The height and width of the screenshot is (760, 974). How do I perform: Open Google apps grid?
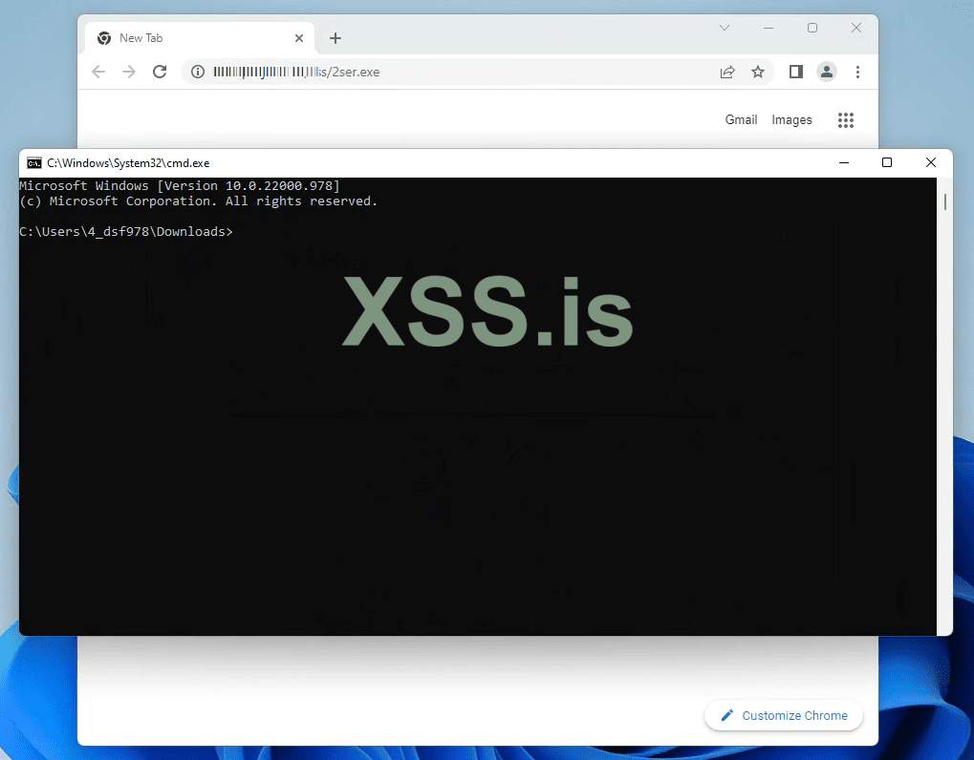pos(846,119)
